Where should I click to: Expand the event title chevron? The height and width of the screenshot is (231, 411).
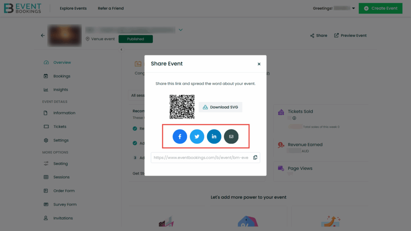(x=181, y=30)
